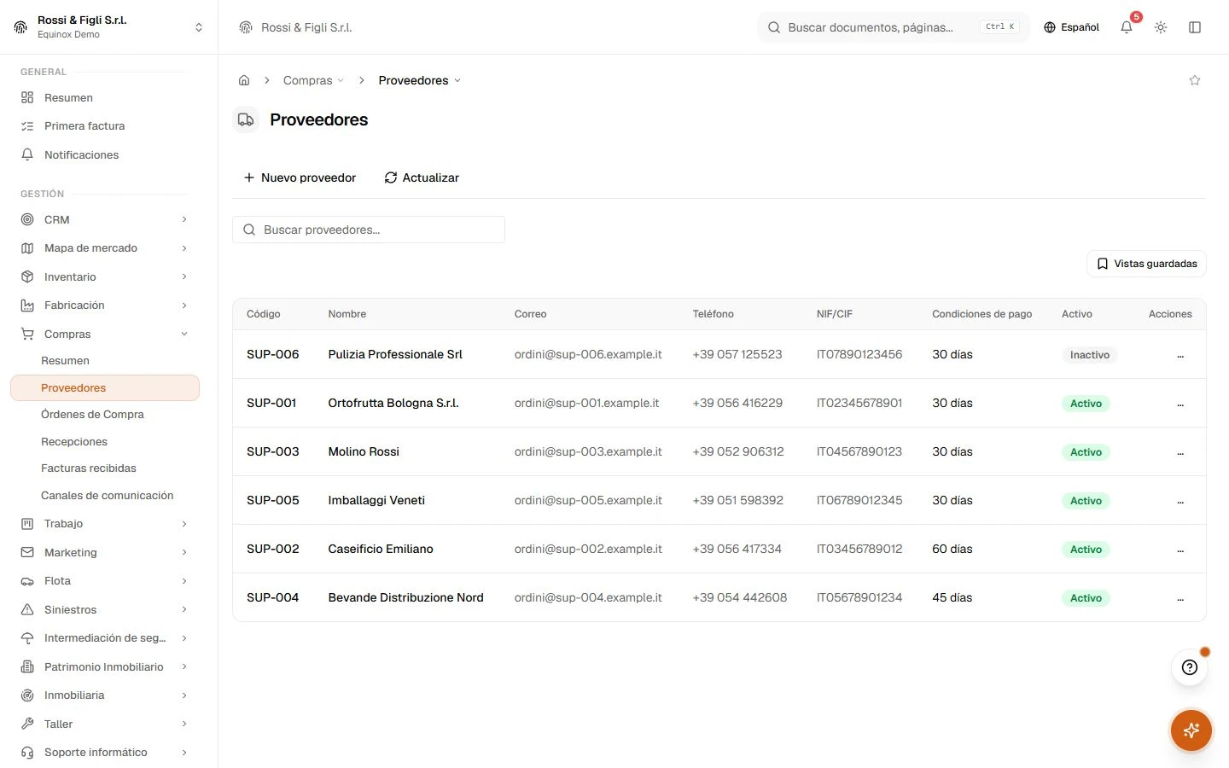
Task: Expand the Mapa de mercado section
Action: click(x=104, y=248)
